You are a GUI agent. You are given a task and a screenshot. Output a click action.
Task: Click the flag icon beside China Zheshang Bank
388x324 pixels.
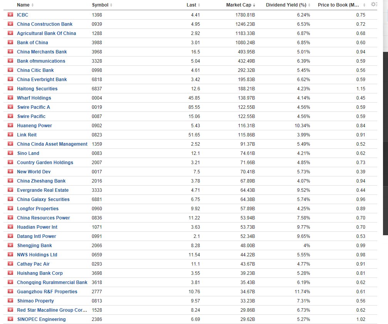pyautogui.click(x=10, y=181)
